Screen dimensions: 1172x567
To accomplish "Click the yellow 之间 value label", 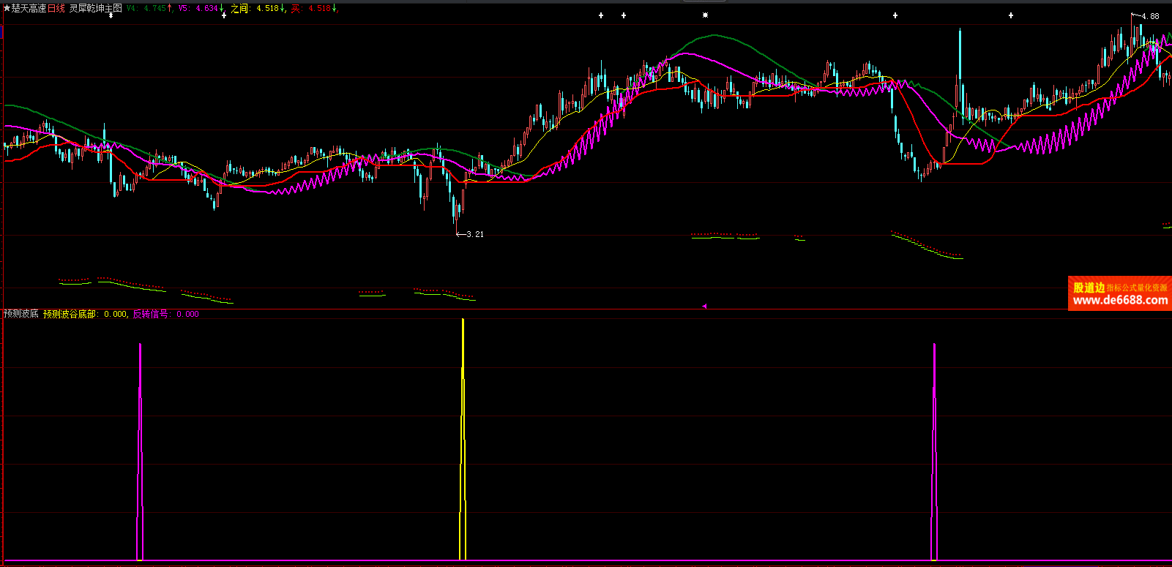I will click(x=258, y=9).
